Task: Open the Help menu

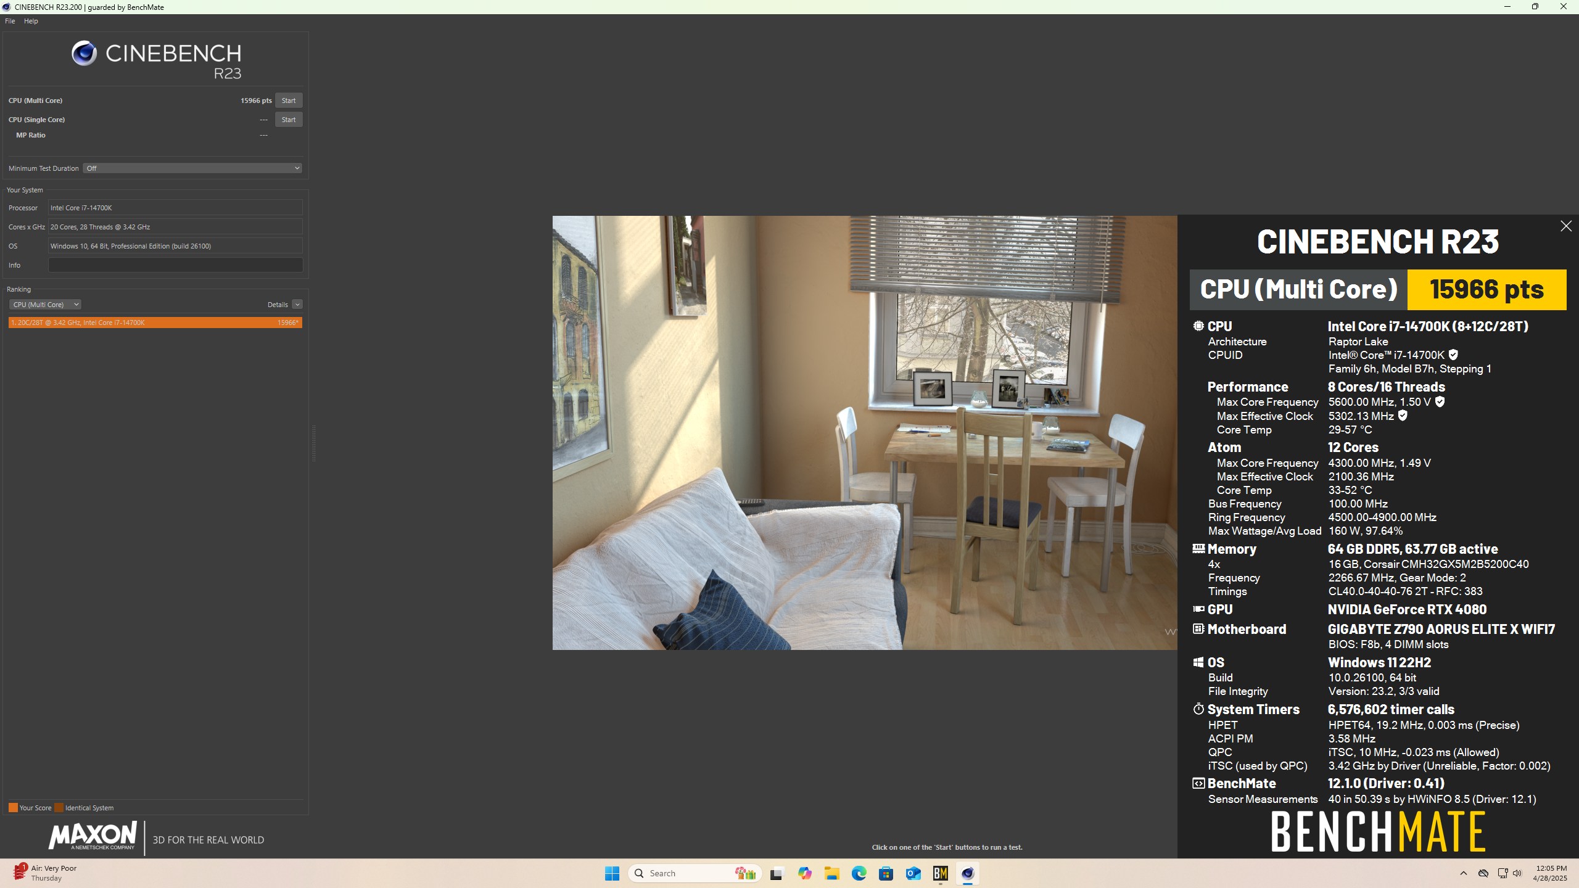Action: pos(31,21)
